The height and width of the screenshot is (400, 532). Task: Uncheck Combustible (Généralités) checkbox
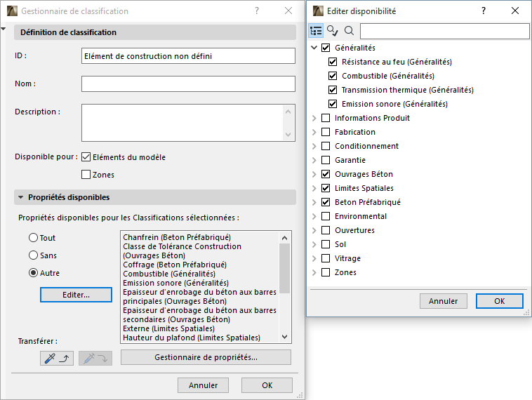point(333,76)
